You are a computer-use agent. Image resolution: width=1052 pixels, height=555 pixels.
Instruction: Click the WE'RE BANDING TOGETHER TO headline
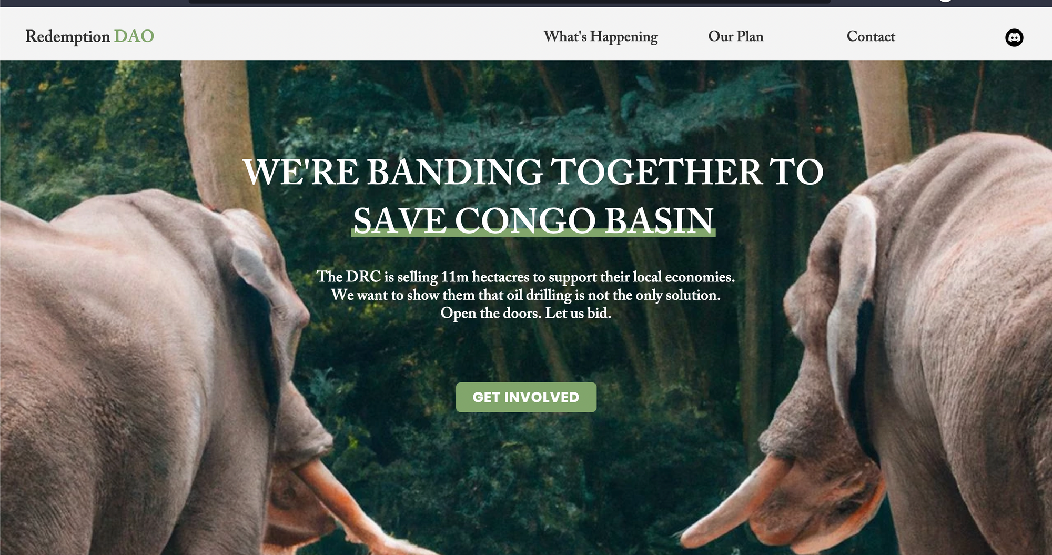(533, 171)
